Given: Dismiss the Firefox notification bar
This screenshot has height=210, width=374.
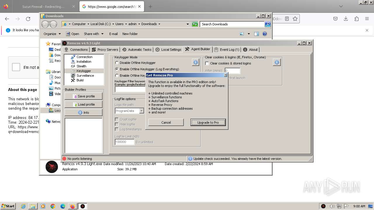Looking at the screenshot, I should (367, 30).
